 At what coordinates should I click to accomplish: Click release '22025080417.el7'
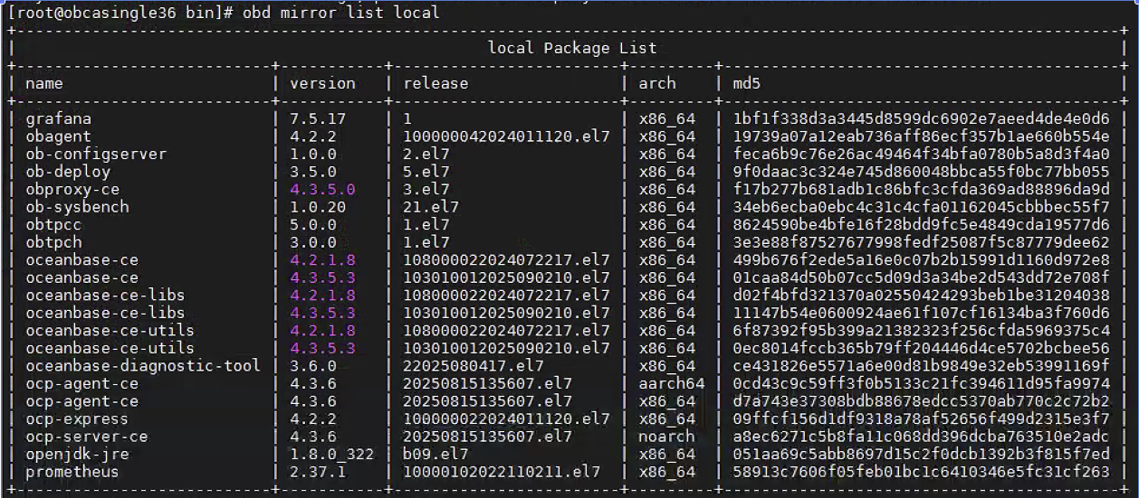coord(474,365)
